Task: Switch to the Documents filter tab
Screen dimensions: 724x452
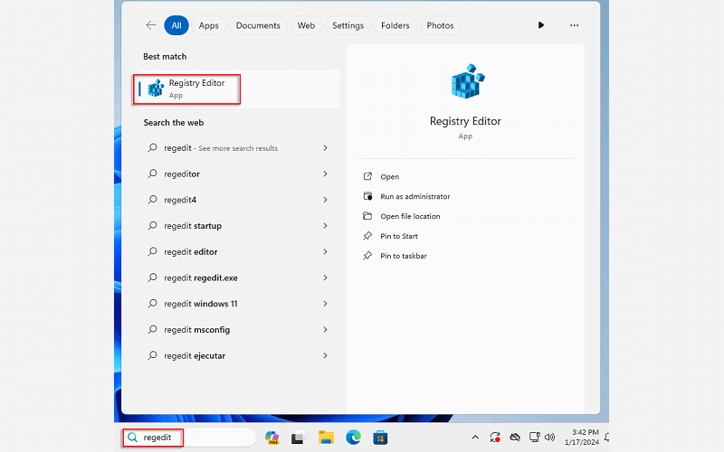Action: point(258,25)
